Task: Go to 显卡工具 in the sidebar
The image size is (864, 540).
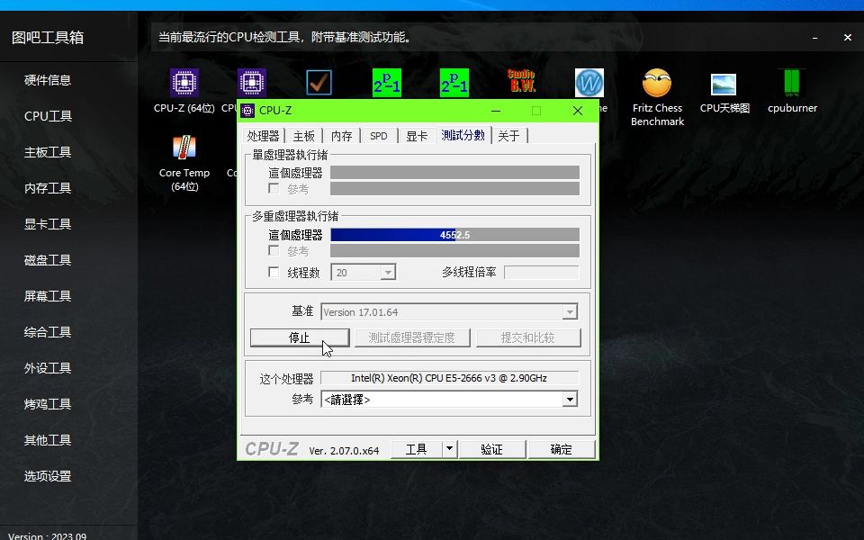Action: point(48,224)
